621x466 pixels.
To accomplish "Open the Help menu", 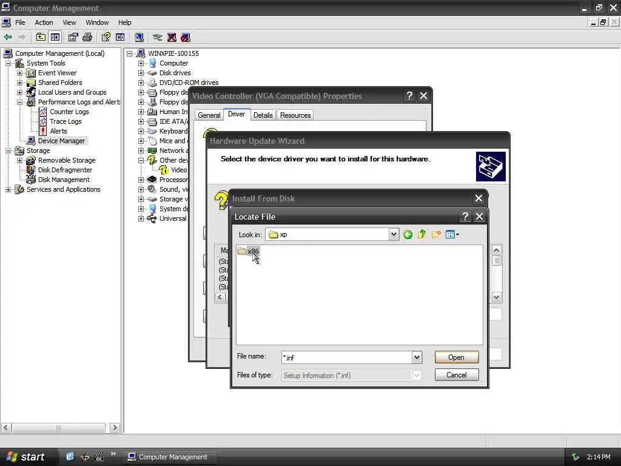I will tap(124, 22).
